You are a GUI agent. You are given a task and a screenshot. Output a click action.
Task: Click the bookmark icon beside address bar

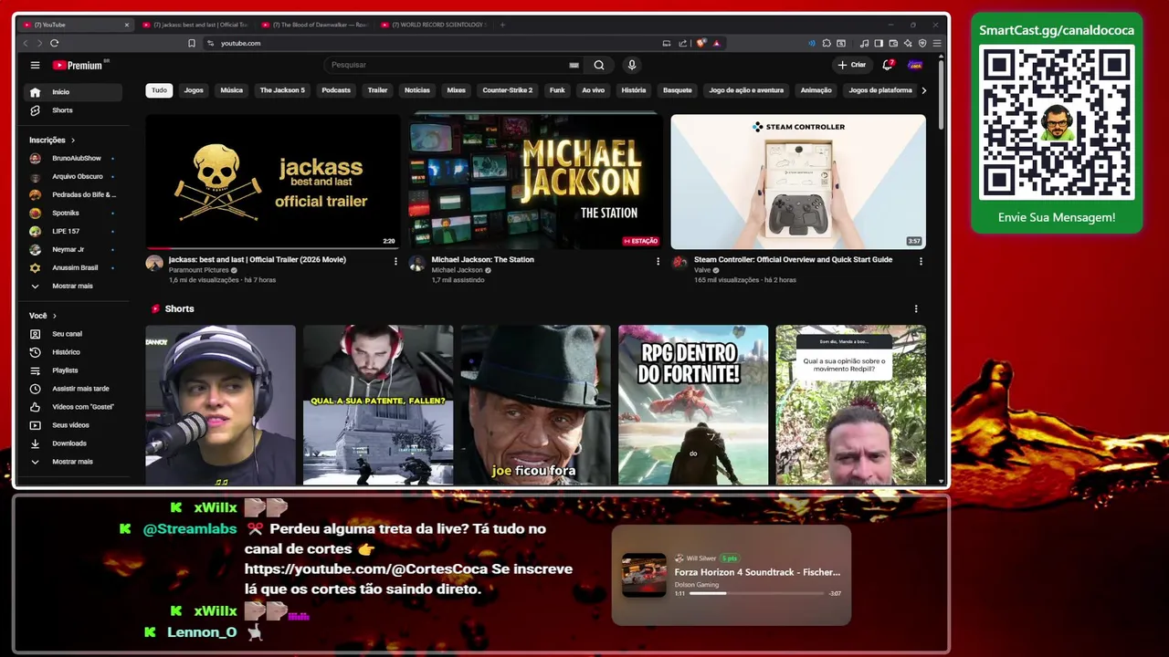coord(192,43)
